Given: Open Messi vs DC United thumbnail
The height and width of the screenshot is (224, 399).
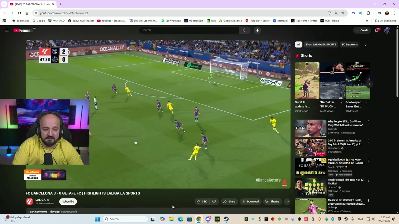Looking at the screenshot, I should [x=311, y=207].
